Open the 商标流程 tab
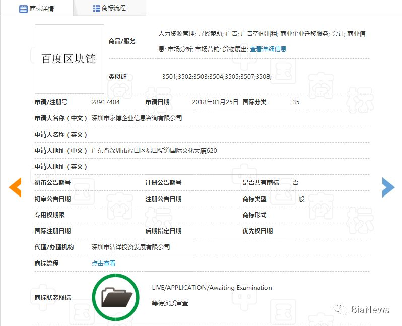The height and width of the screenshot is (326, 402). (x=109, y=8)
